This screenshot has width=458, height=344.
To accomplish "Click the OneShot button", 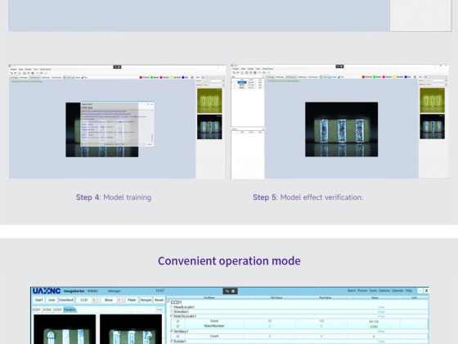I will [66, 300].
